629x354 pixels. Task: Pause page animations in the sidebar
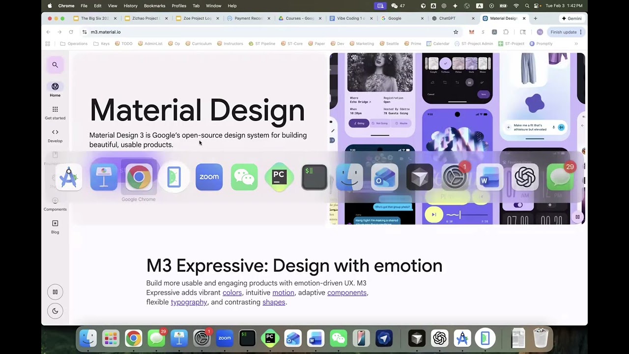(x=55, y=292)
